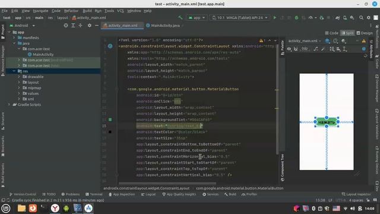Collapse the res folder
This screenshot has width=380, height=214.
coord(14,71)
